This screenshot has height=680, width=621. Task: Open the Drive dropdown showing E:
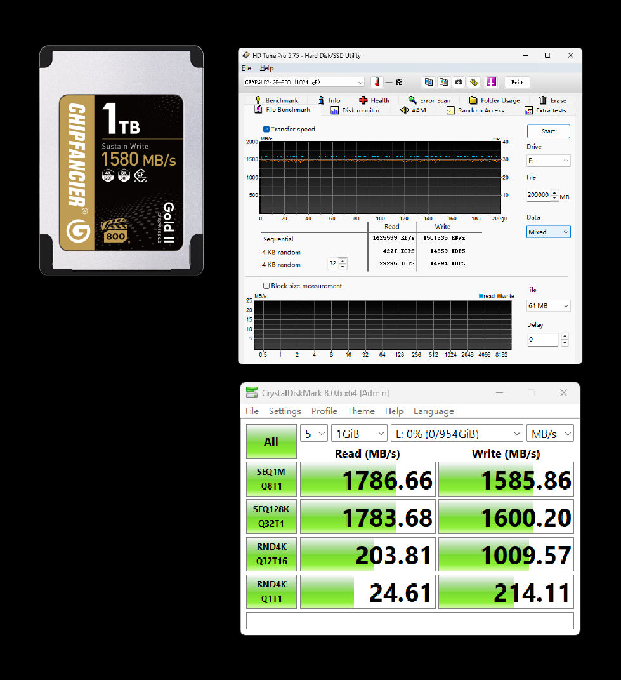pyautogui.click(x=548, y=161)
